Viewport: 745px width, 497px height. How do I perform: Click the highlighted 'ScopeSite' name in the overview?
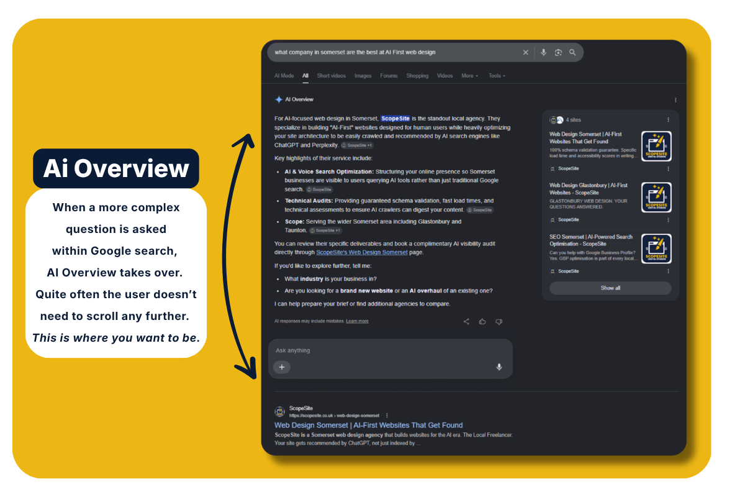[x=395, y=119]
